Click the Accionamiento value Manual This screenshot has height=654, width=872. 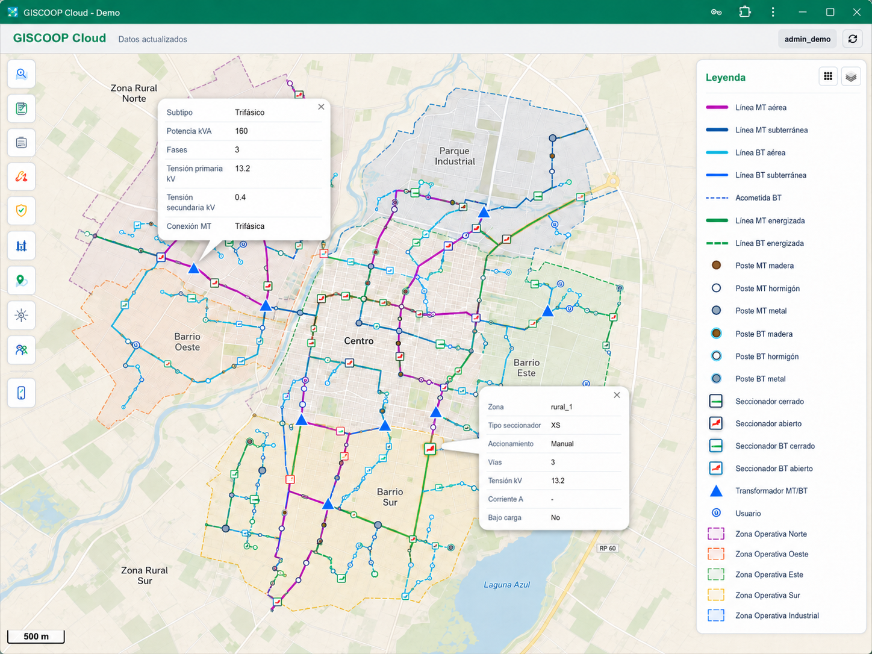pyautogui.click(x=562, y=444)
